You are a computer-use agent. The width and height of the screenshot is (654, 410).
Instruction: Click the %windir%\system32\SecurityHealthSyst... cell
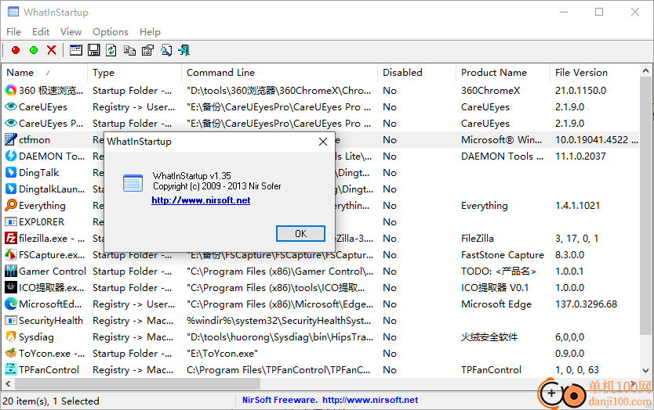point(278,321)
